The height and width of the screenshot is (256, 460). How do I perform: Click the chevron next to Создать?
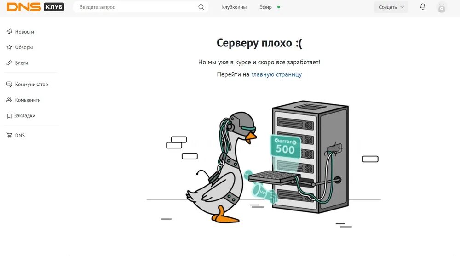coord(402,7)
